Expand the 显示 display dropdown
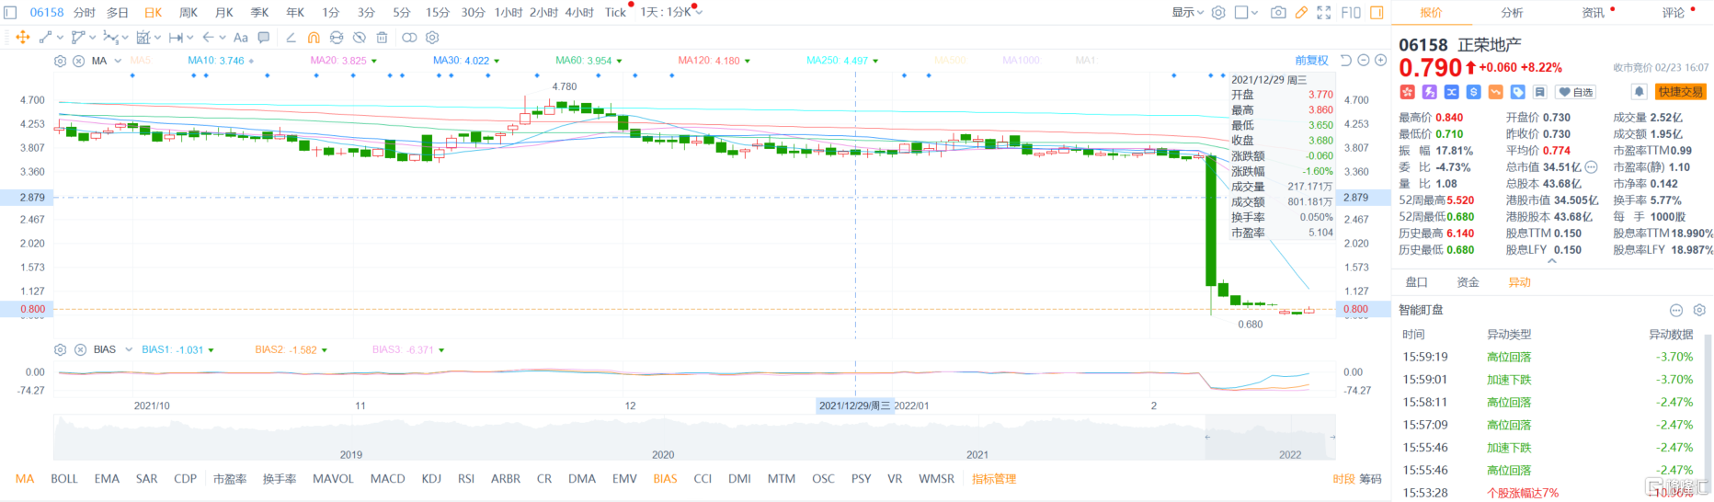The image size is (1714, 502). point(1187,13)
